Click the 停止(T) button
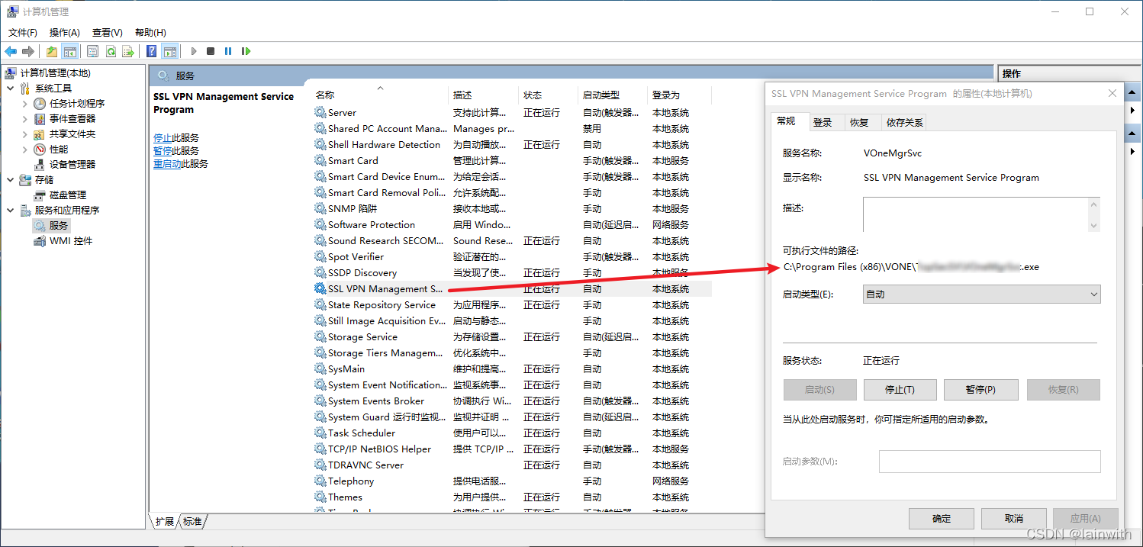This screenshot has height=547, width=1143. coord(900,389)
